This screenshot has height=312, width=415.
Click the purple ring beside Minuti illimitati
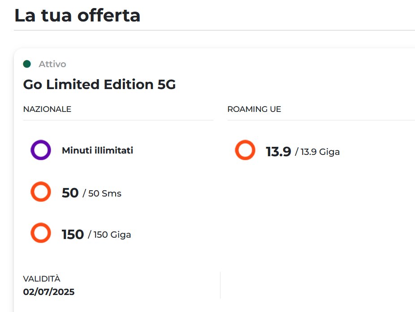tap(40, 150)
